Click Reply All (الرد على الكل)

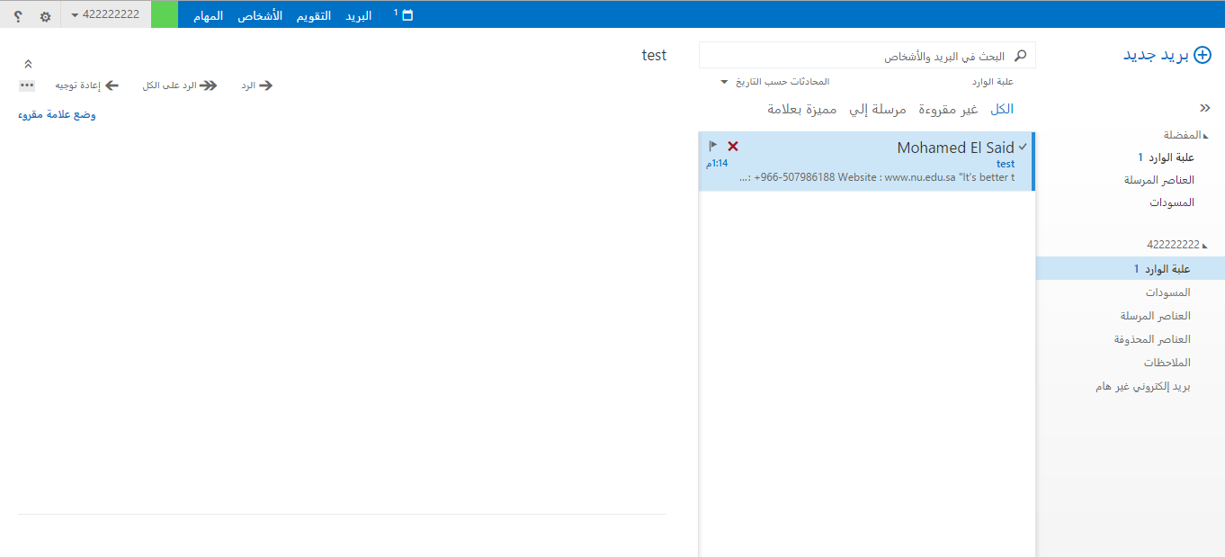tap(180, 85)
